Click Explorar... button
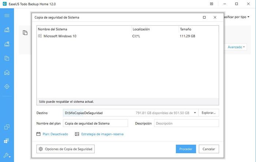 209,113
